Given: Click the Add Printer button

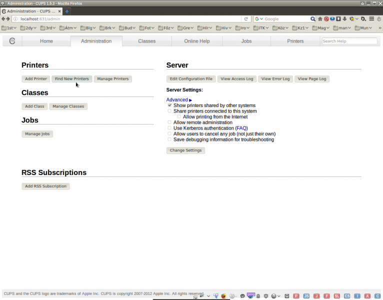Looking at the screenshot, I should coord(36,78).
